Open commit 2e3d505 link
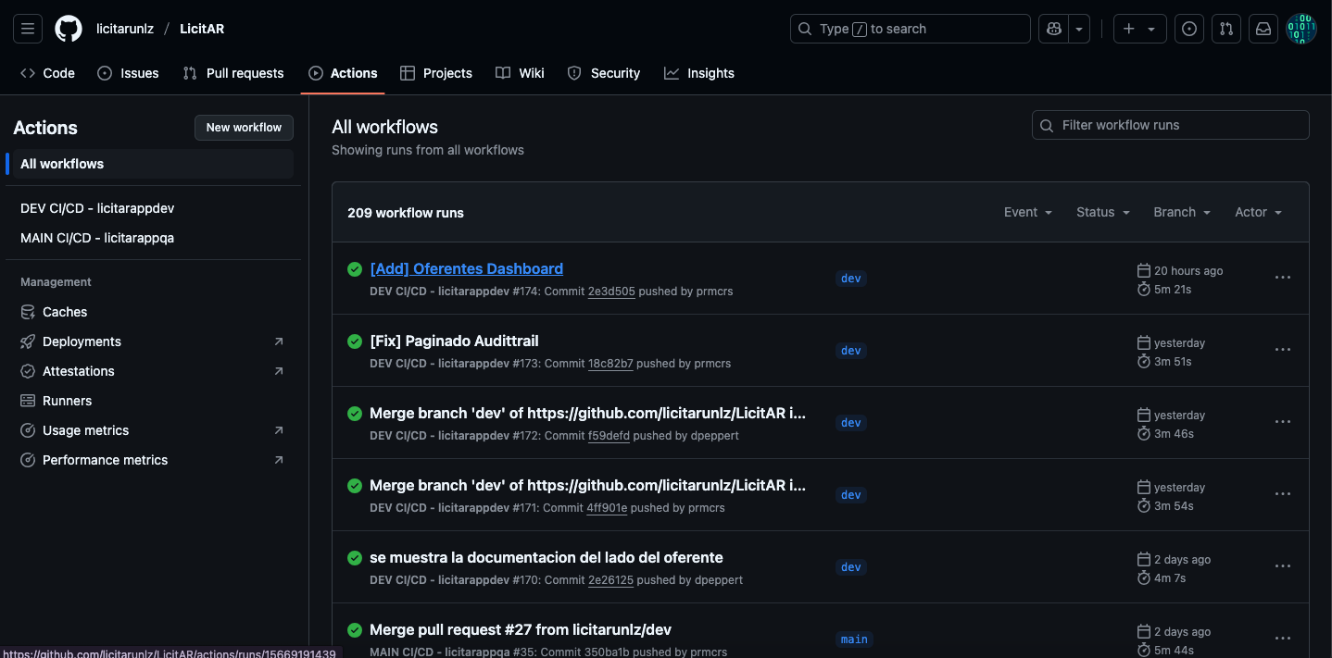 pos(611,292)
